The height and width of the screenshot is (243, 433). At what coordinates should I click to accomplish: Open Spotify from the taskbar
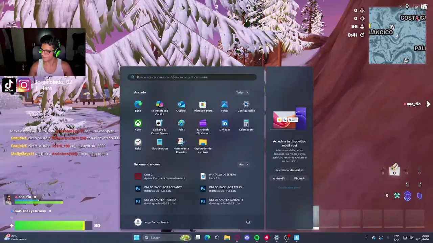click(257, 238)
